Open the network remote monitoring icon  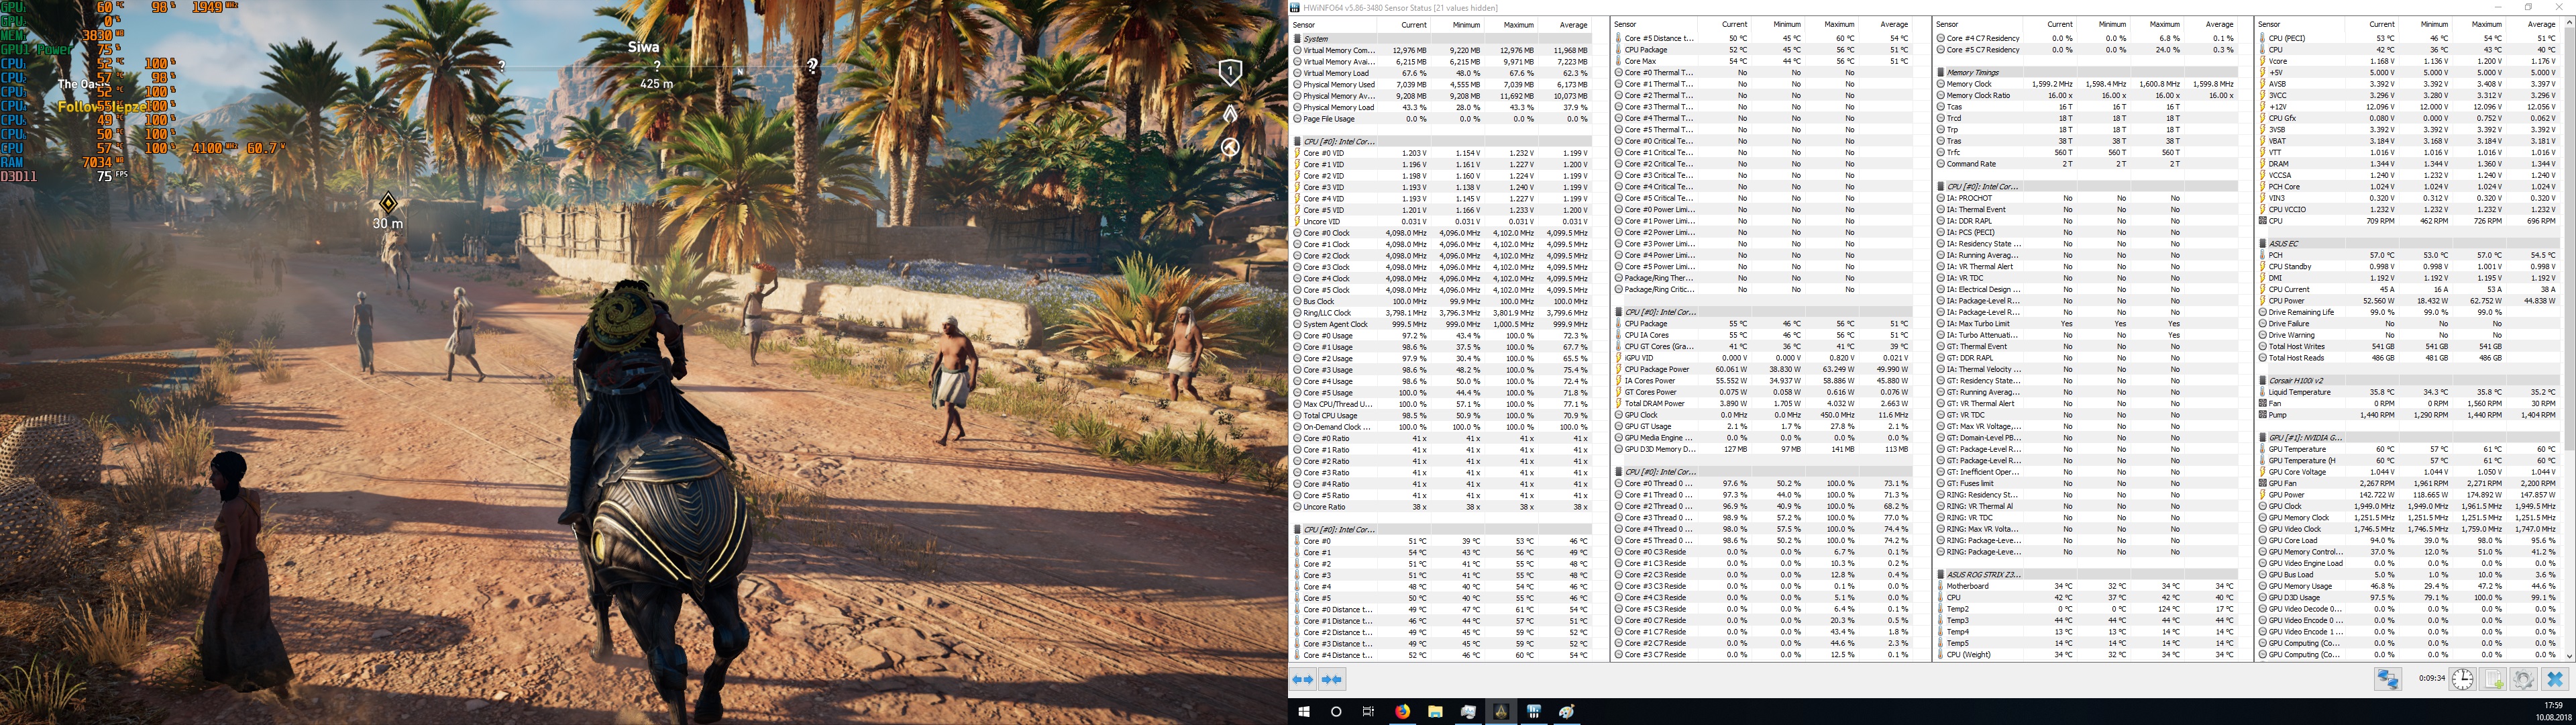click(x=2388, y=679)
